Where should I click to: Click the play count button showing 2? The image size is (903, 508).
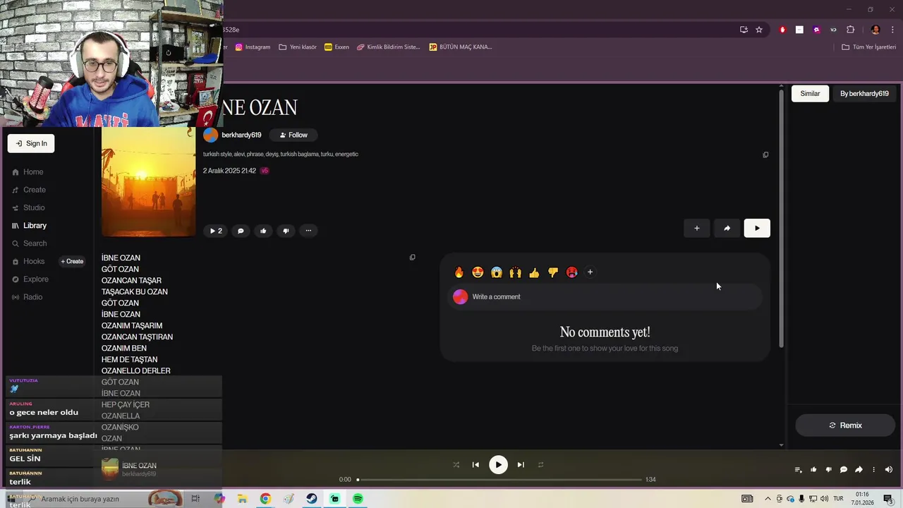point(215,231)
